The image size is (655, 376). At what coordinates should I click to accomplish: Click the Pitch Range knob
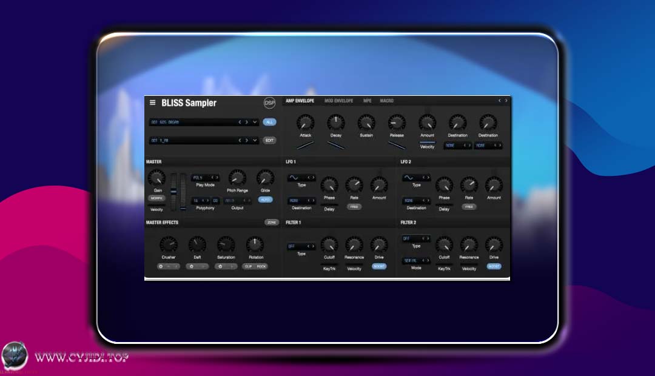pos(237,178)
